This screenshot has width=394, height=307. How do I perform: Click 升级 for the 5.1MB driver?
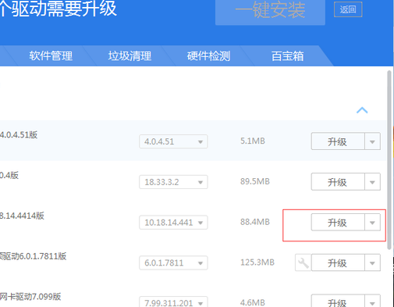[x=338, y=141]
